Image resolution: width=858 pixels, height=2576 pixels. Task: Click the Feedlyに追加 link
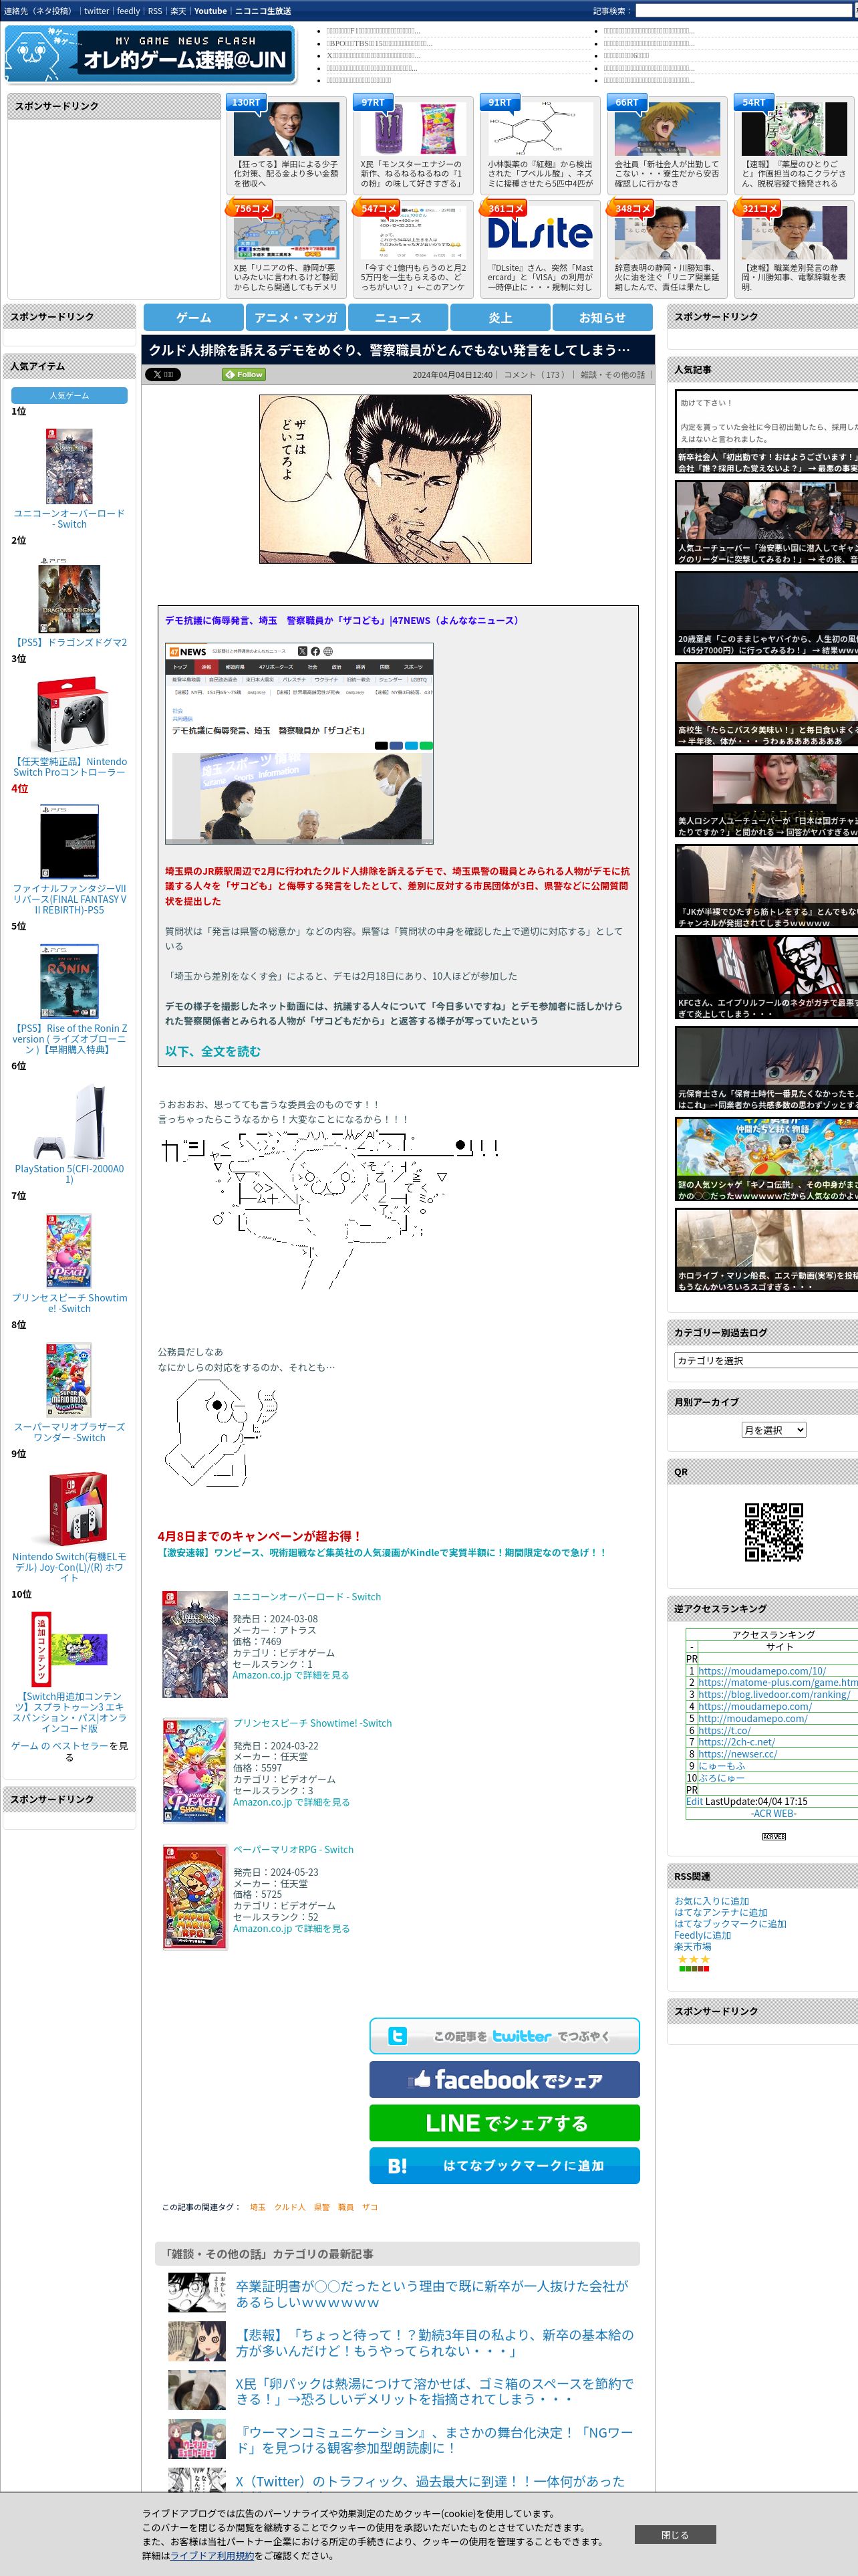tap(702, 1935)
